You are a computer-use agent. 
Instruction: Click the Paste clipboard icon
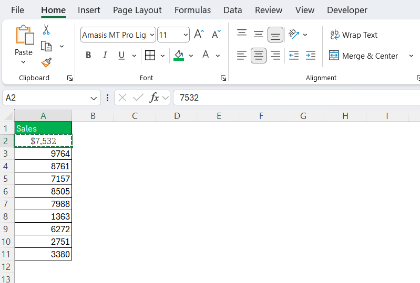(25, 35)
